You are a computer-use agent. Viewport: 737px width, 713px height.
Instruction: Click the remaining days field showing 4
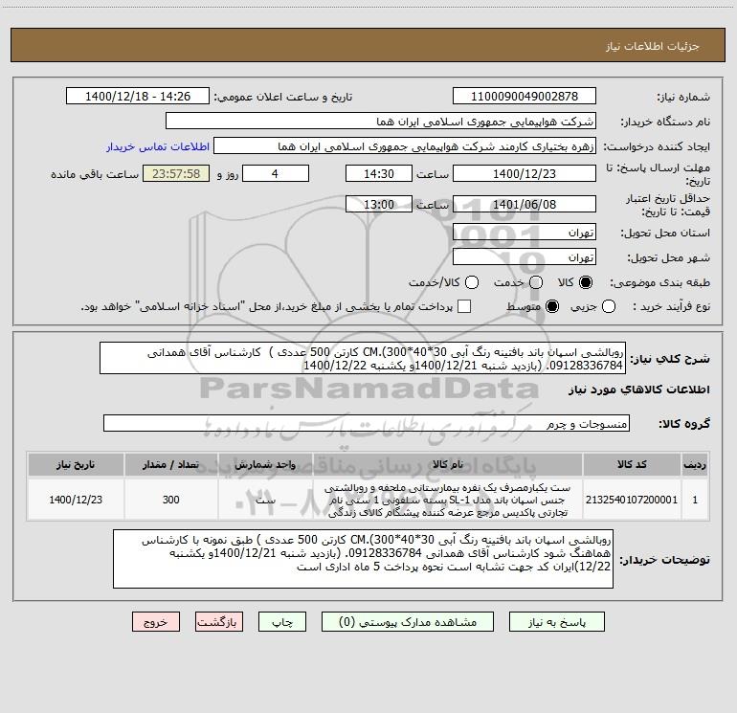(x=276, y=173)
